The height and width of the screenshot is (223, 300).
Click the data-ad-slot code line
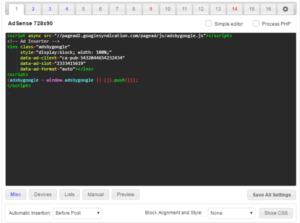(x=53, y=63)
